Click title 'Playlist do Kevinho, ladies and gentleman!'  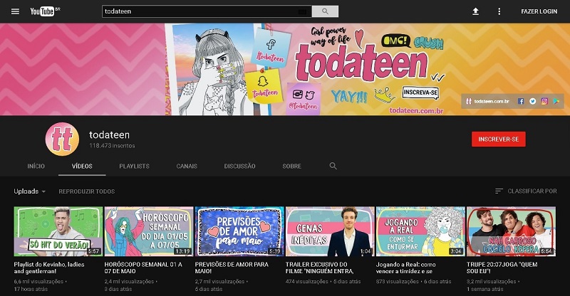click(x=49, y=268)
